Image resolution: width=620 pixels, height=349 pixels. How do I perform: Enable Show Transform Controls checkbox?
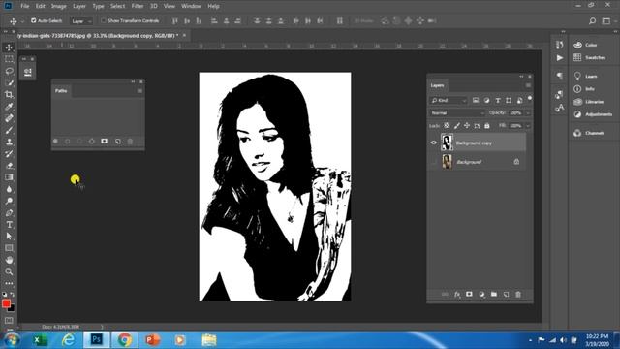coord(104,20)
